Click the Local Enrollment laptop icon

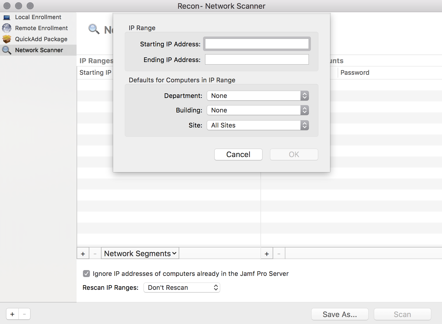tap(7, 17)
